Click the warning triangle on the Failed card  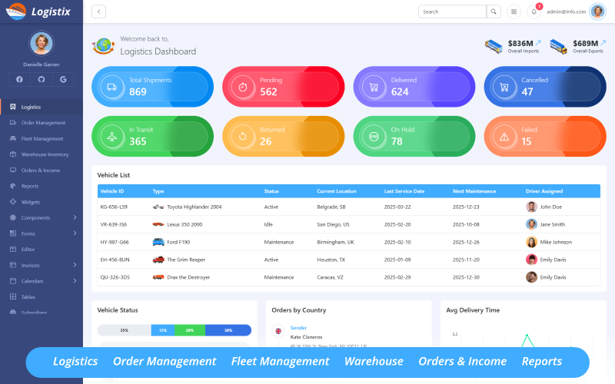tap(504, 137)
